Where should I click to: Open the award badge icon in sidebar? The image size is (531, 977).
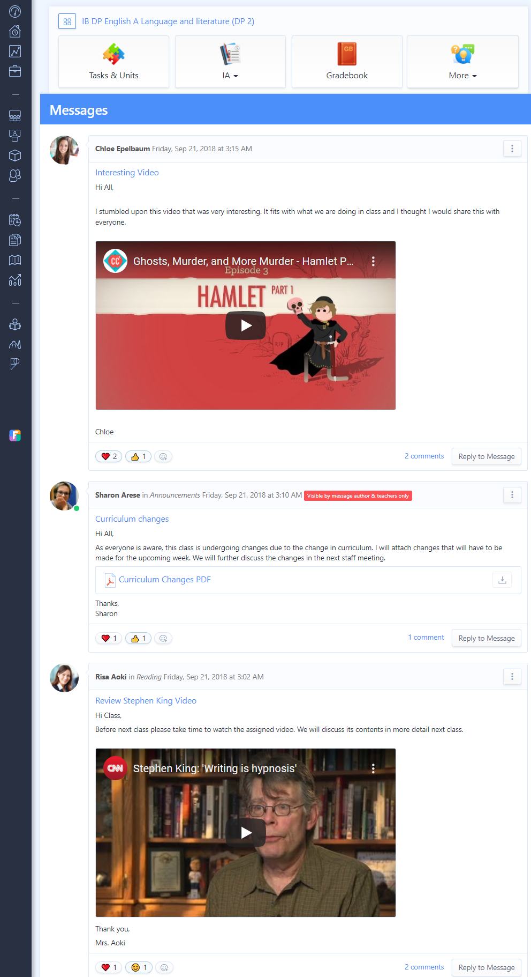coord(15,364)
